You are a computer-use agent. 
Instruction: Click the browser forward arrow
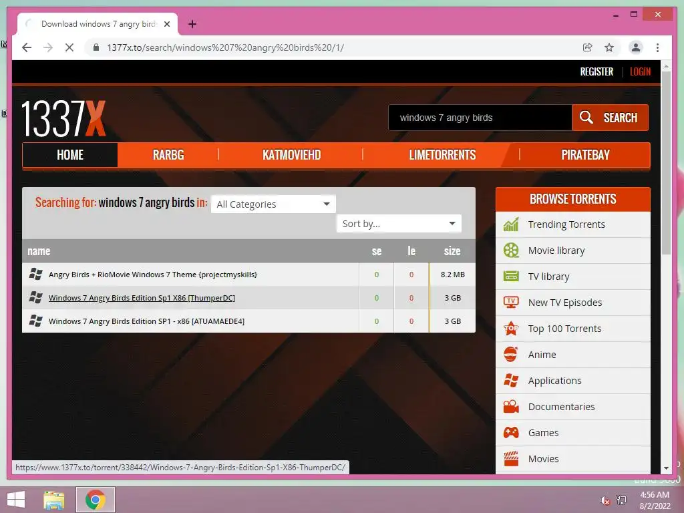(x=48, y=47)
